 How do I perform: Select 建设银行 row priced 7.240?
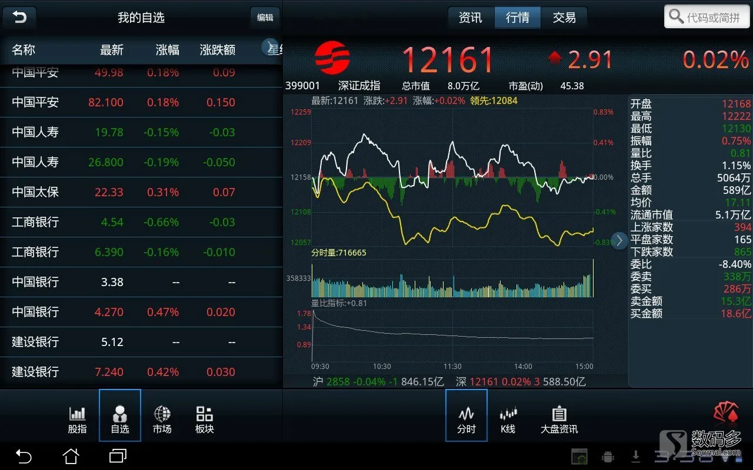141,372
